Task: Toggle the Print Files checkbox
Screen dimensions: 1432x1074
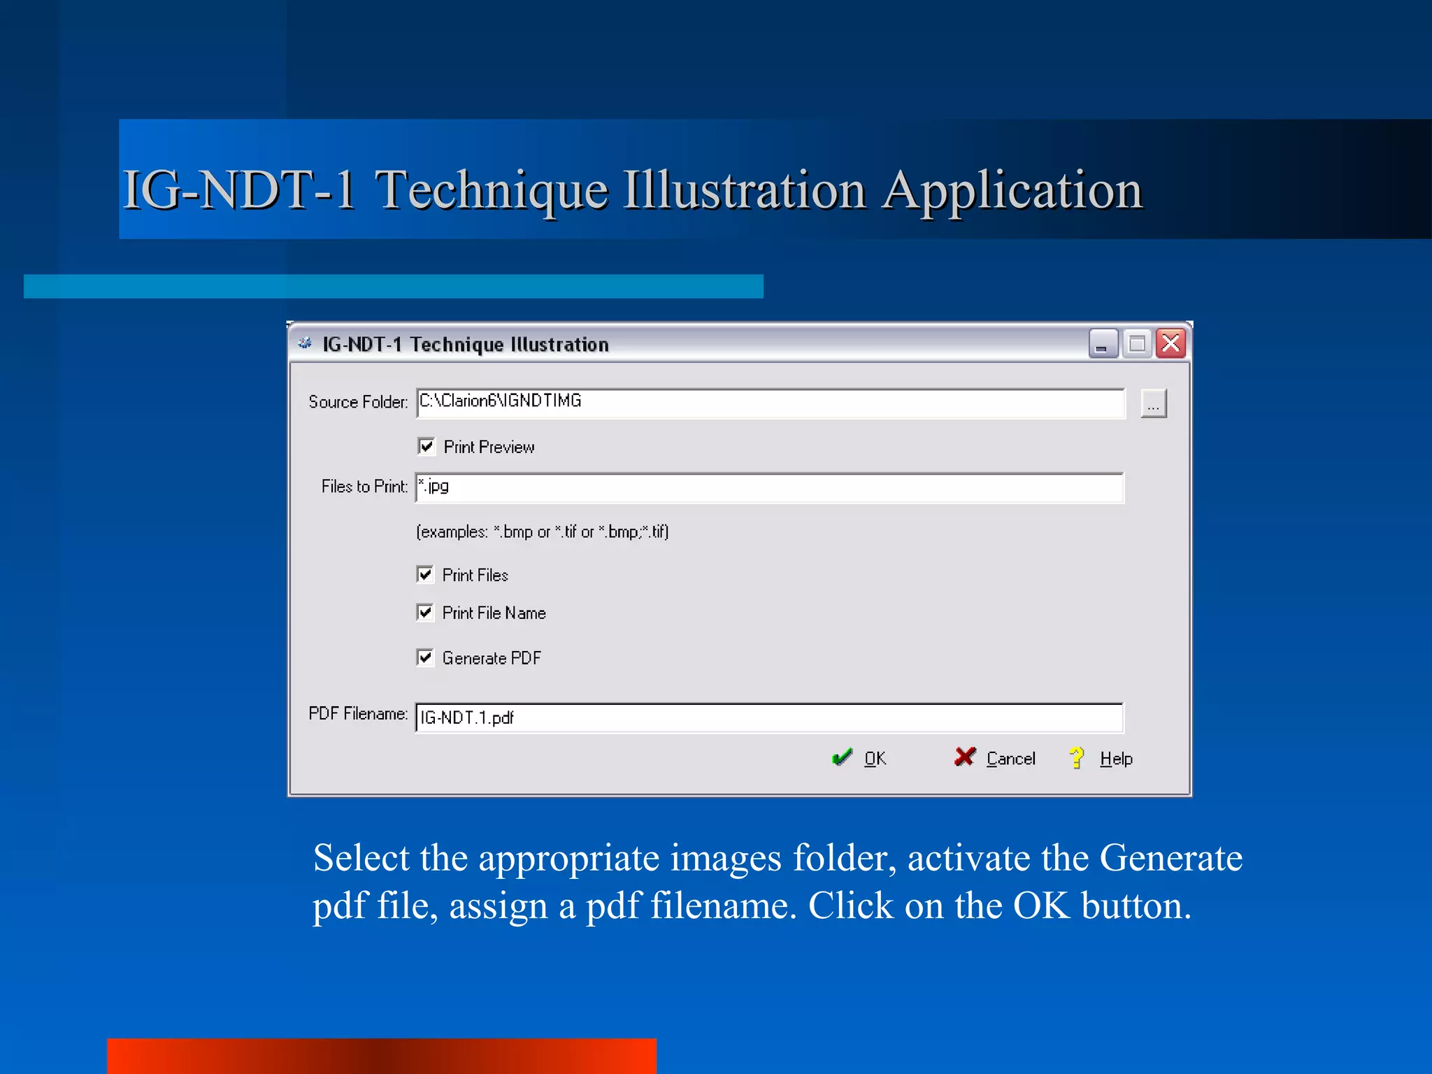Action: 425,575
